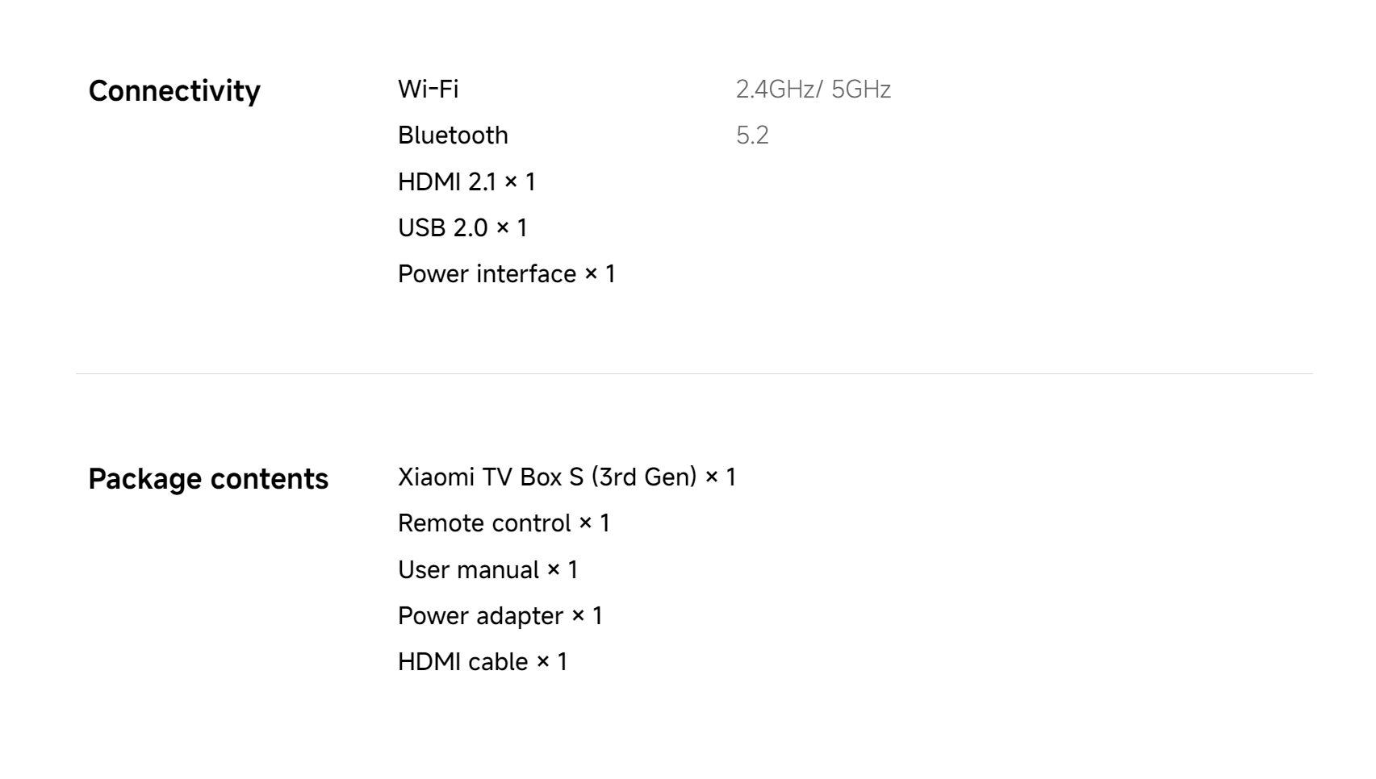1376x779 pixels.
Task: Click the × 1 quantity after (3rd Gen)
Action: (721, 477)
